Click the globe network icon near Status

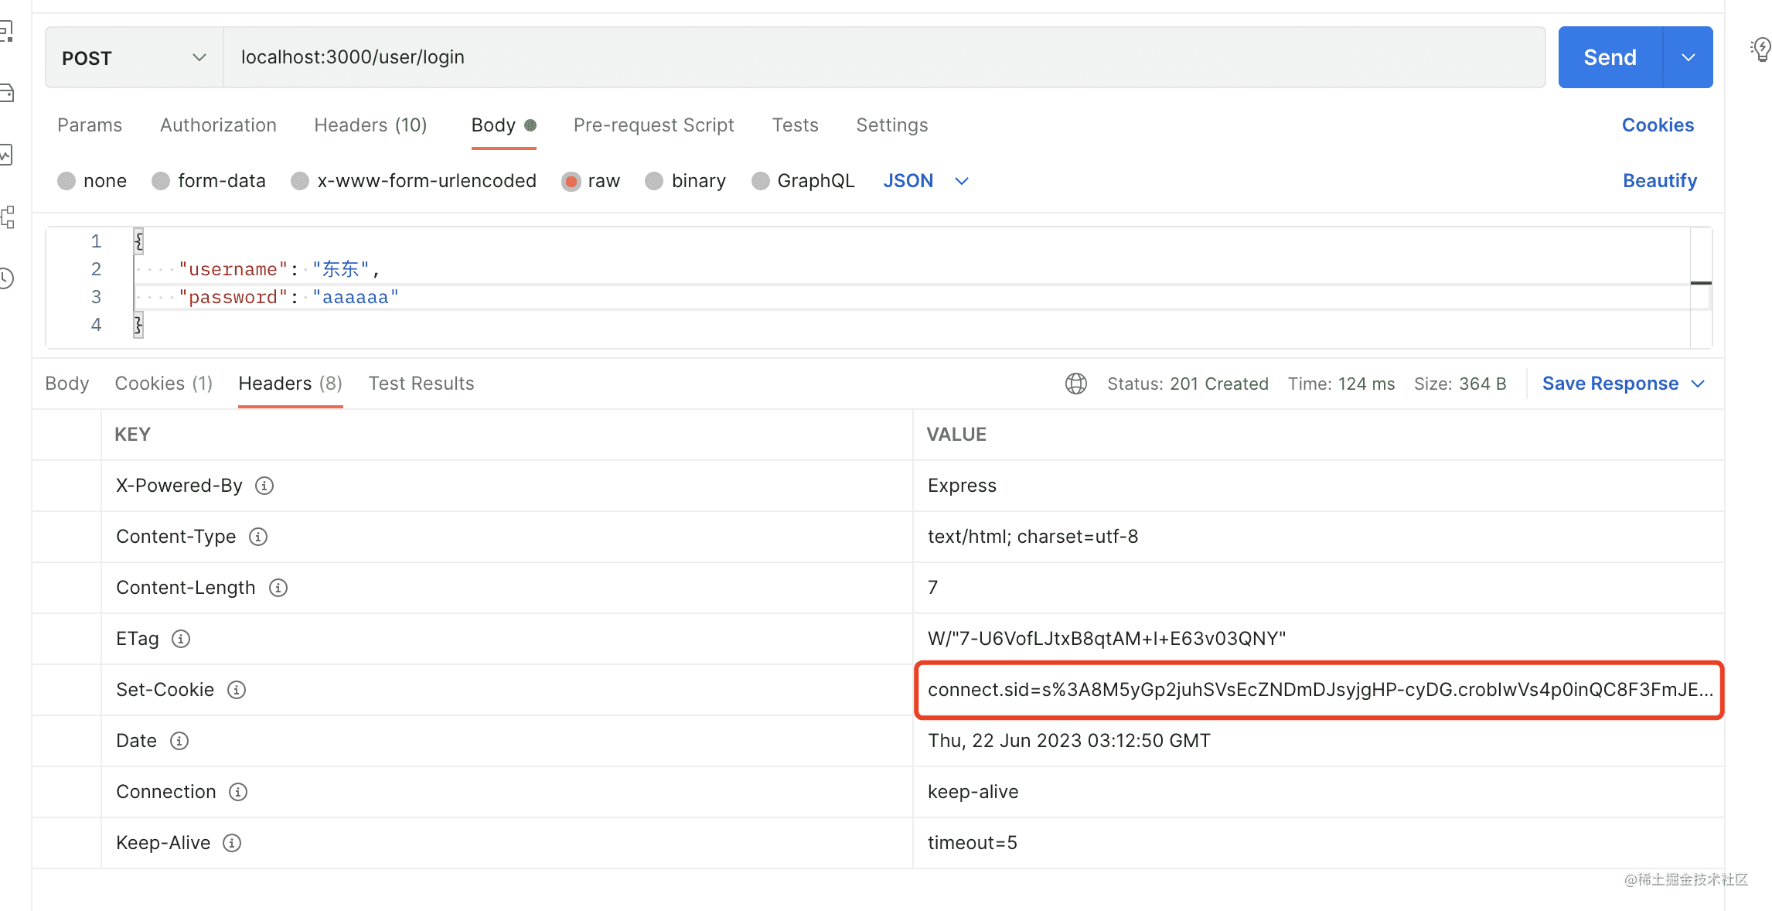pos(1076,384)
